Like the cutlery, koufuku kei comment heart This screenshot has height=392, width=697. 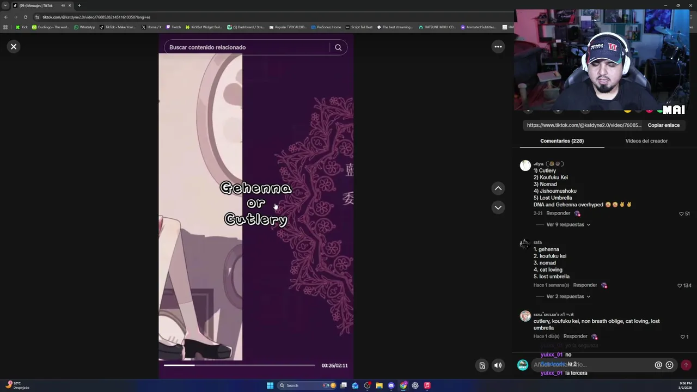coord(683,336)
